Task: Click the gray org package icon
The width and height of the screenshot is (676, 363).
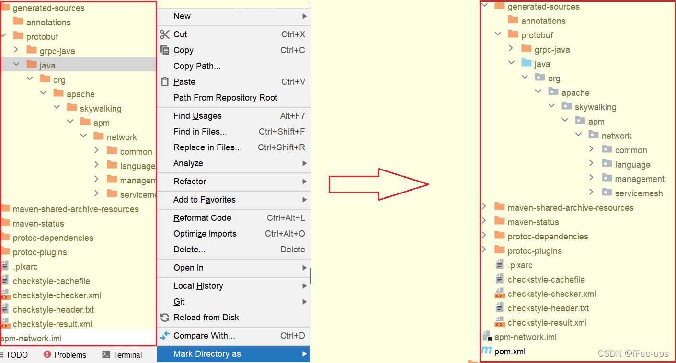Action: click(540, 78)
